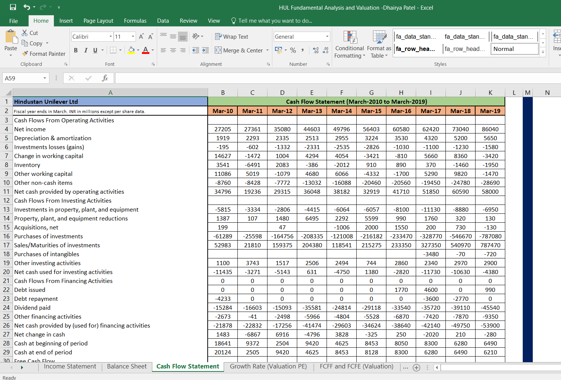Apply Comma Style format
561x380 pixels.
coord(303,50)
